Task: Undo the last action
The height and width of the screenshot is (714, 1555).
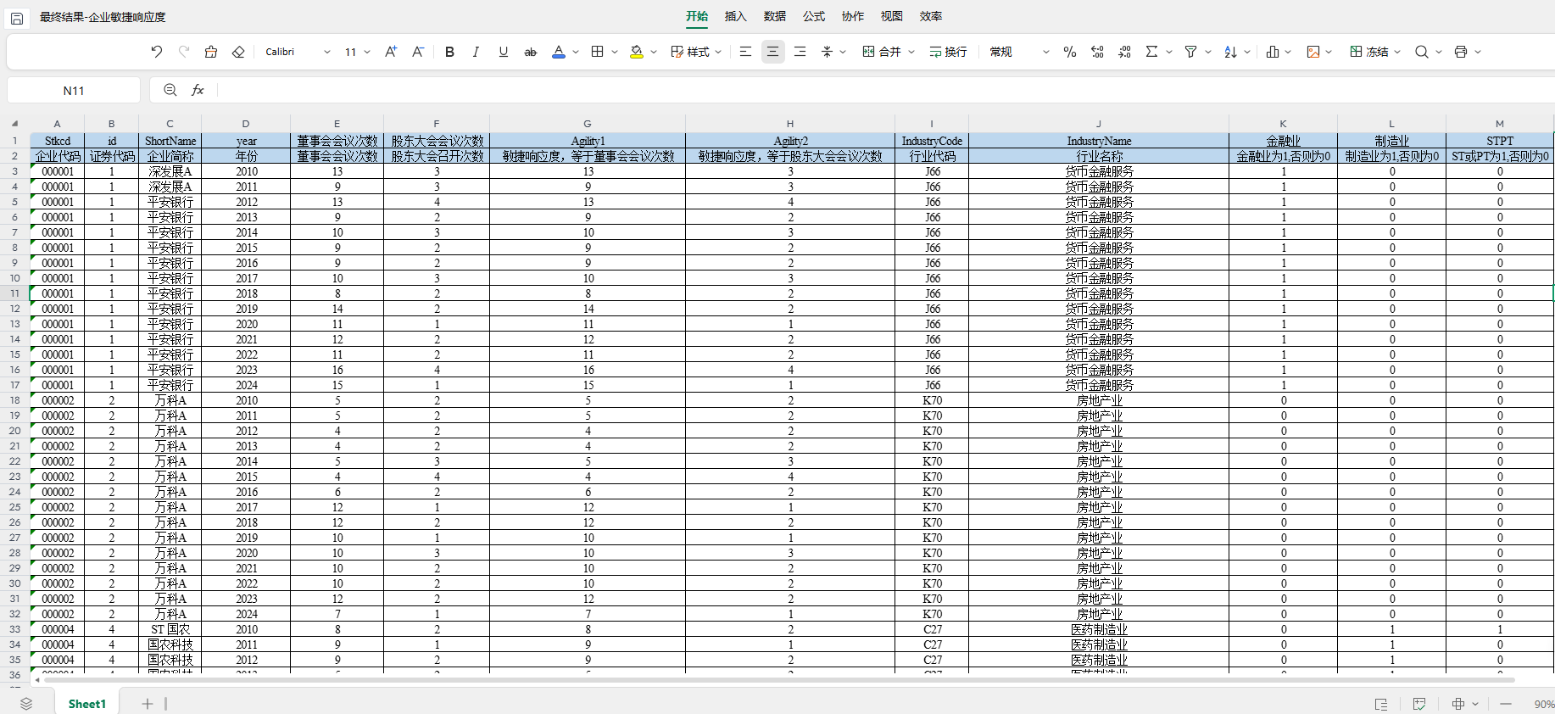Action: [x=157, y=52]
